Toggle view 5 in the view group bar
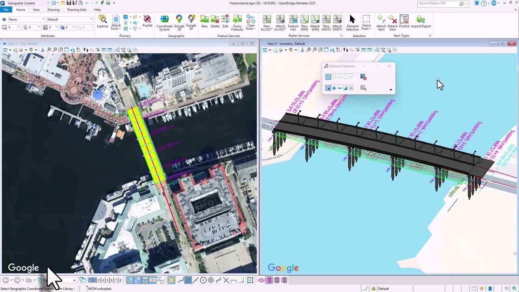Screen dimensions: 519x292 pyautogui.click(x=107, y=280)
